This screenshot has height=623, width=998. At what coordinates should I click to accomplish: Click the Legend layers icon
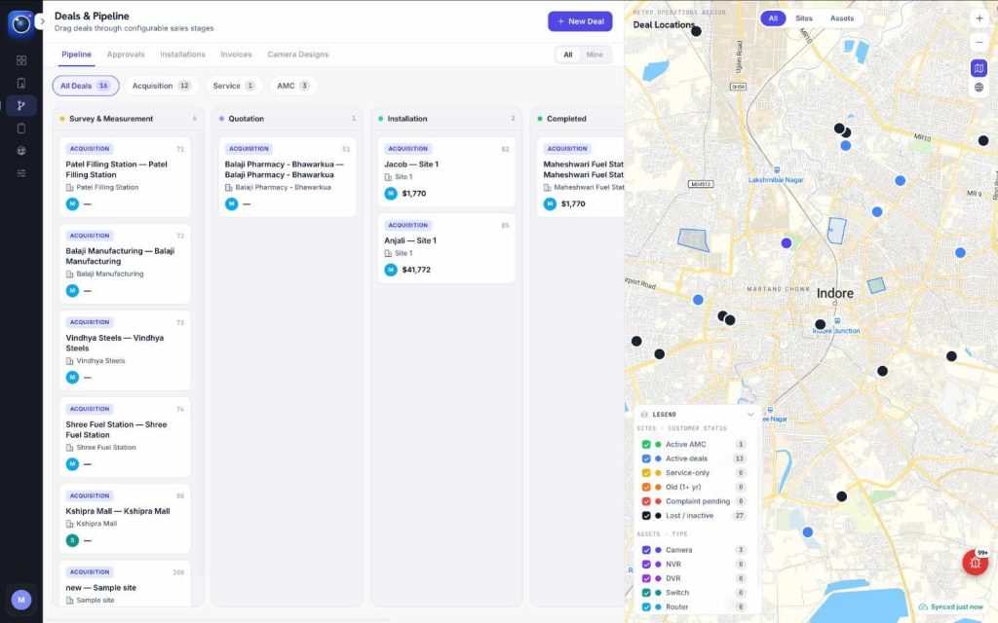coord(644,415)
